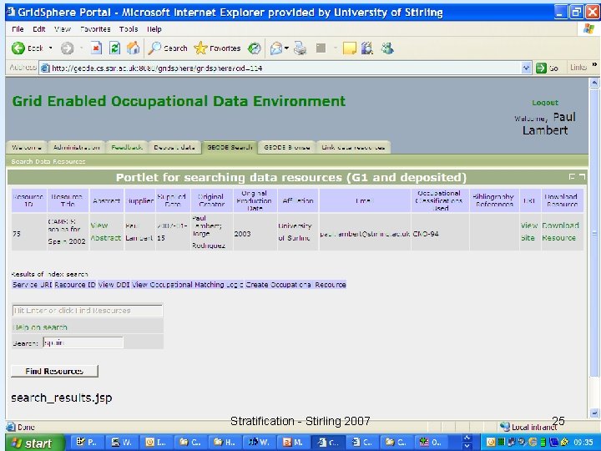Open the Tools menu

click(129, 28)
